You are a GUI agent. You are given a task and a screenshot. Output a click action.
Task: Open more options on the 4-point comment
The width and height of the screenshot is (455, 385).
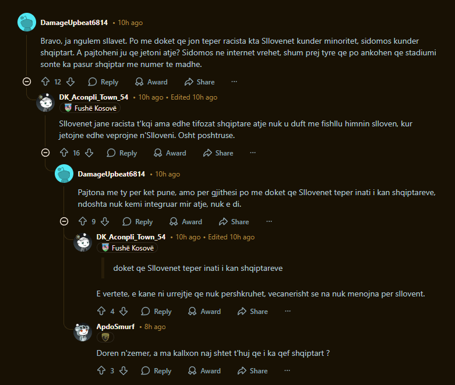coord(287,312)
